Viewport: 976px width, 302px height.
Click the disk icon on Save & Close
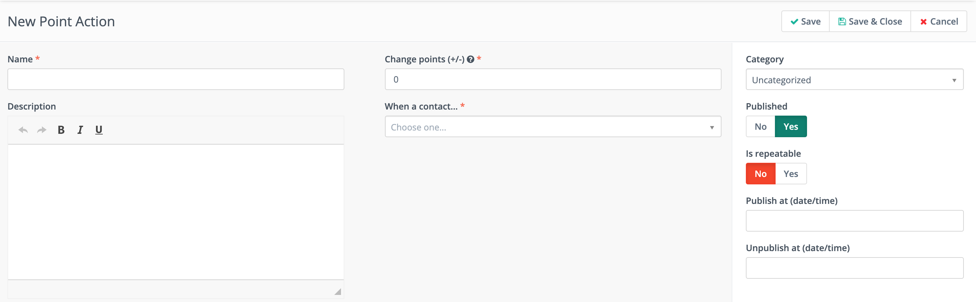pyautogui.click(x=843, y=21)
